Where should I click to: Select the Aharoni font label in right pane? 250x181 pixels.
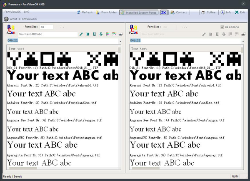coord(175,85)
